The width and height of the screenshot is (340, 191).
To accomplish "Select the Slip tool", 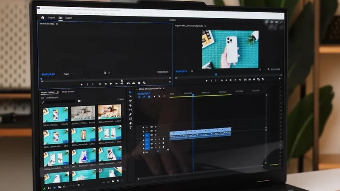I will pyautogui.click(x=130, y=110).
